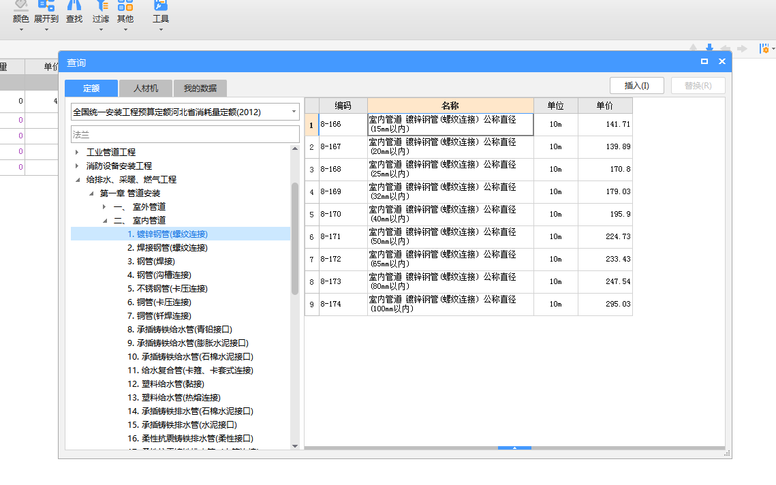The width and height of the screenshot is (776, 485).
Task: Open the 展开到 dropdown arrow
Action: 46,30
